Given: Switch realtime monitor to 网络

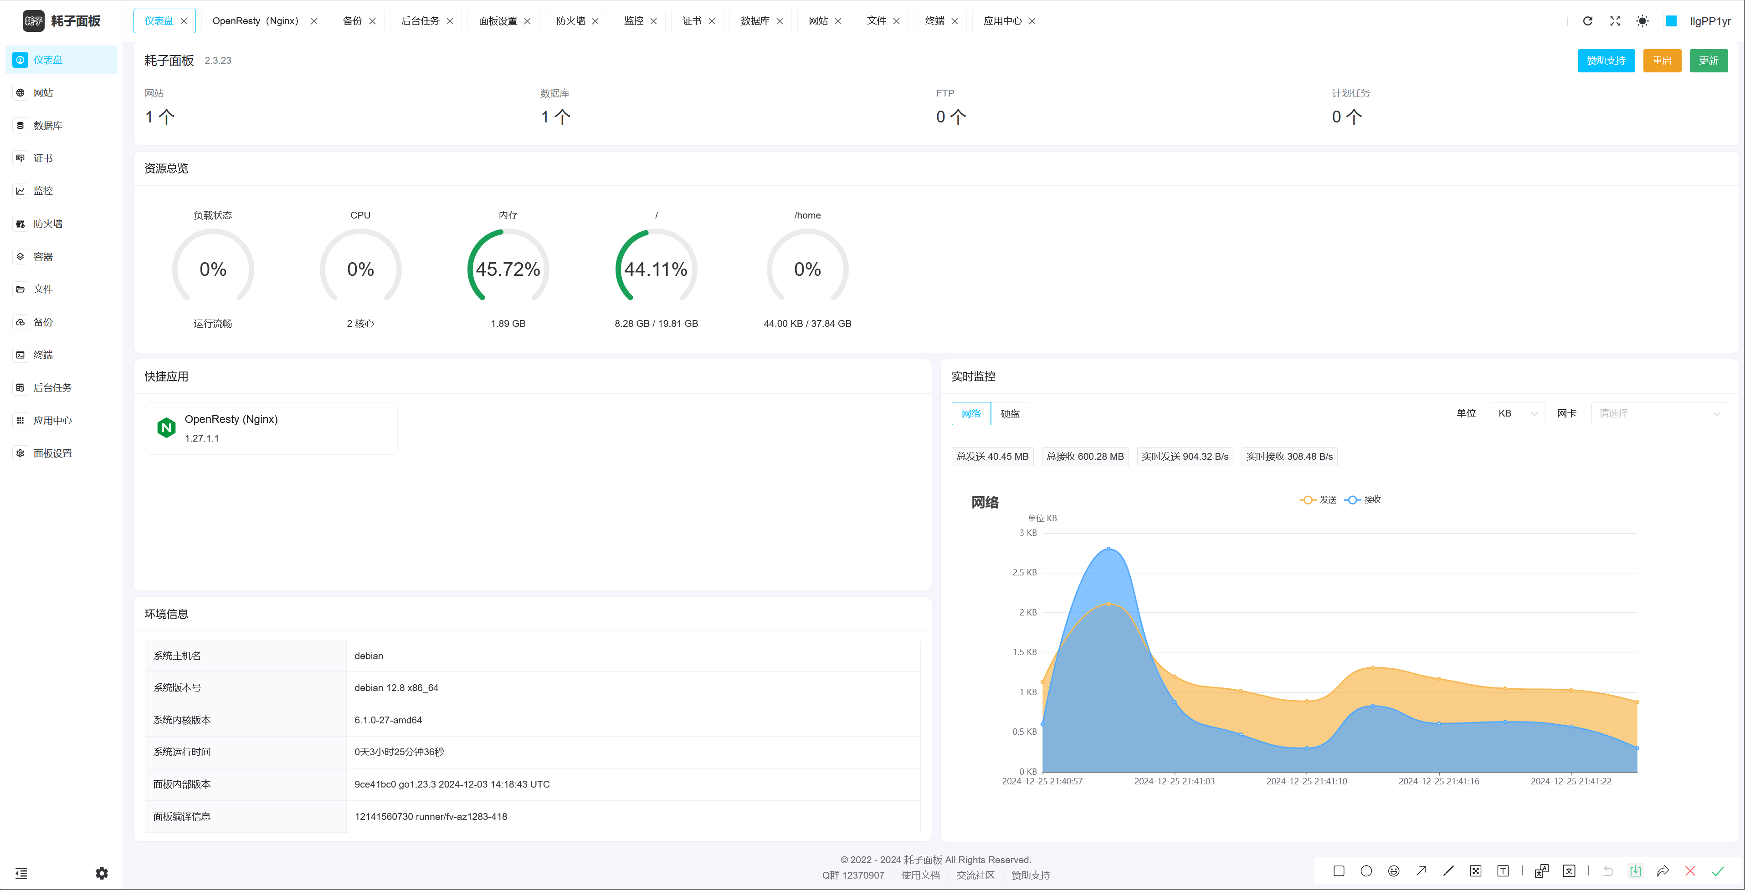Looking at the screenshot, I should point(971,413).
